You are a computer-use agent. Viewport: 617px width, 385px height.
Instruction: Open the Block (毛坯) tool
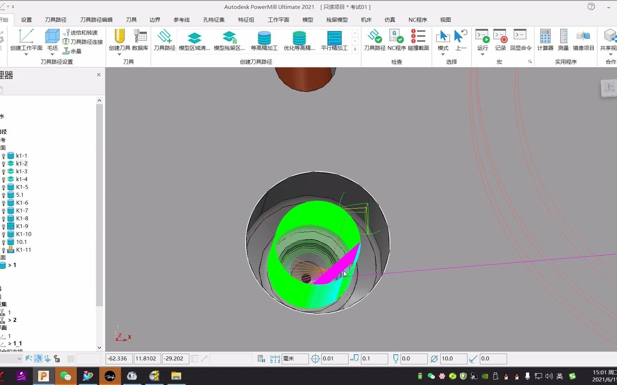coord(52,40)
